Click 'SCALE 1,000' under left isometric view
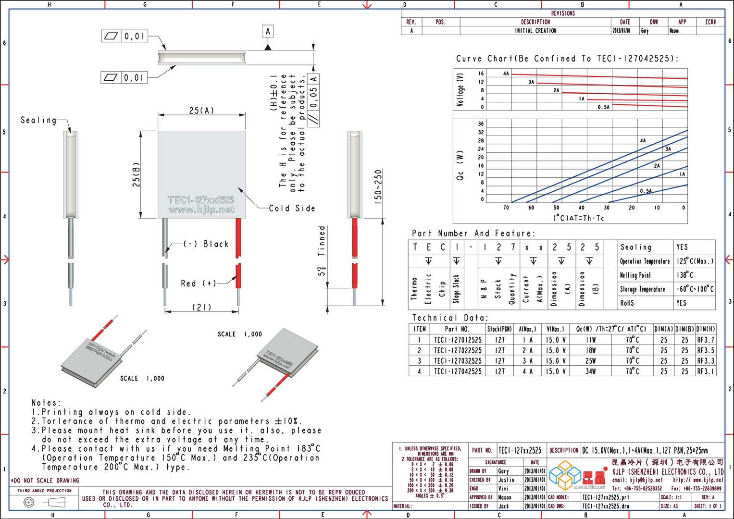This screenshot has width=734, height=519. pyautogui.click(x=142, y=379)
